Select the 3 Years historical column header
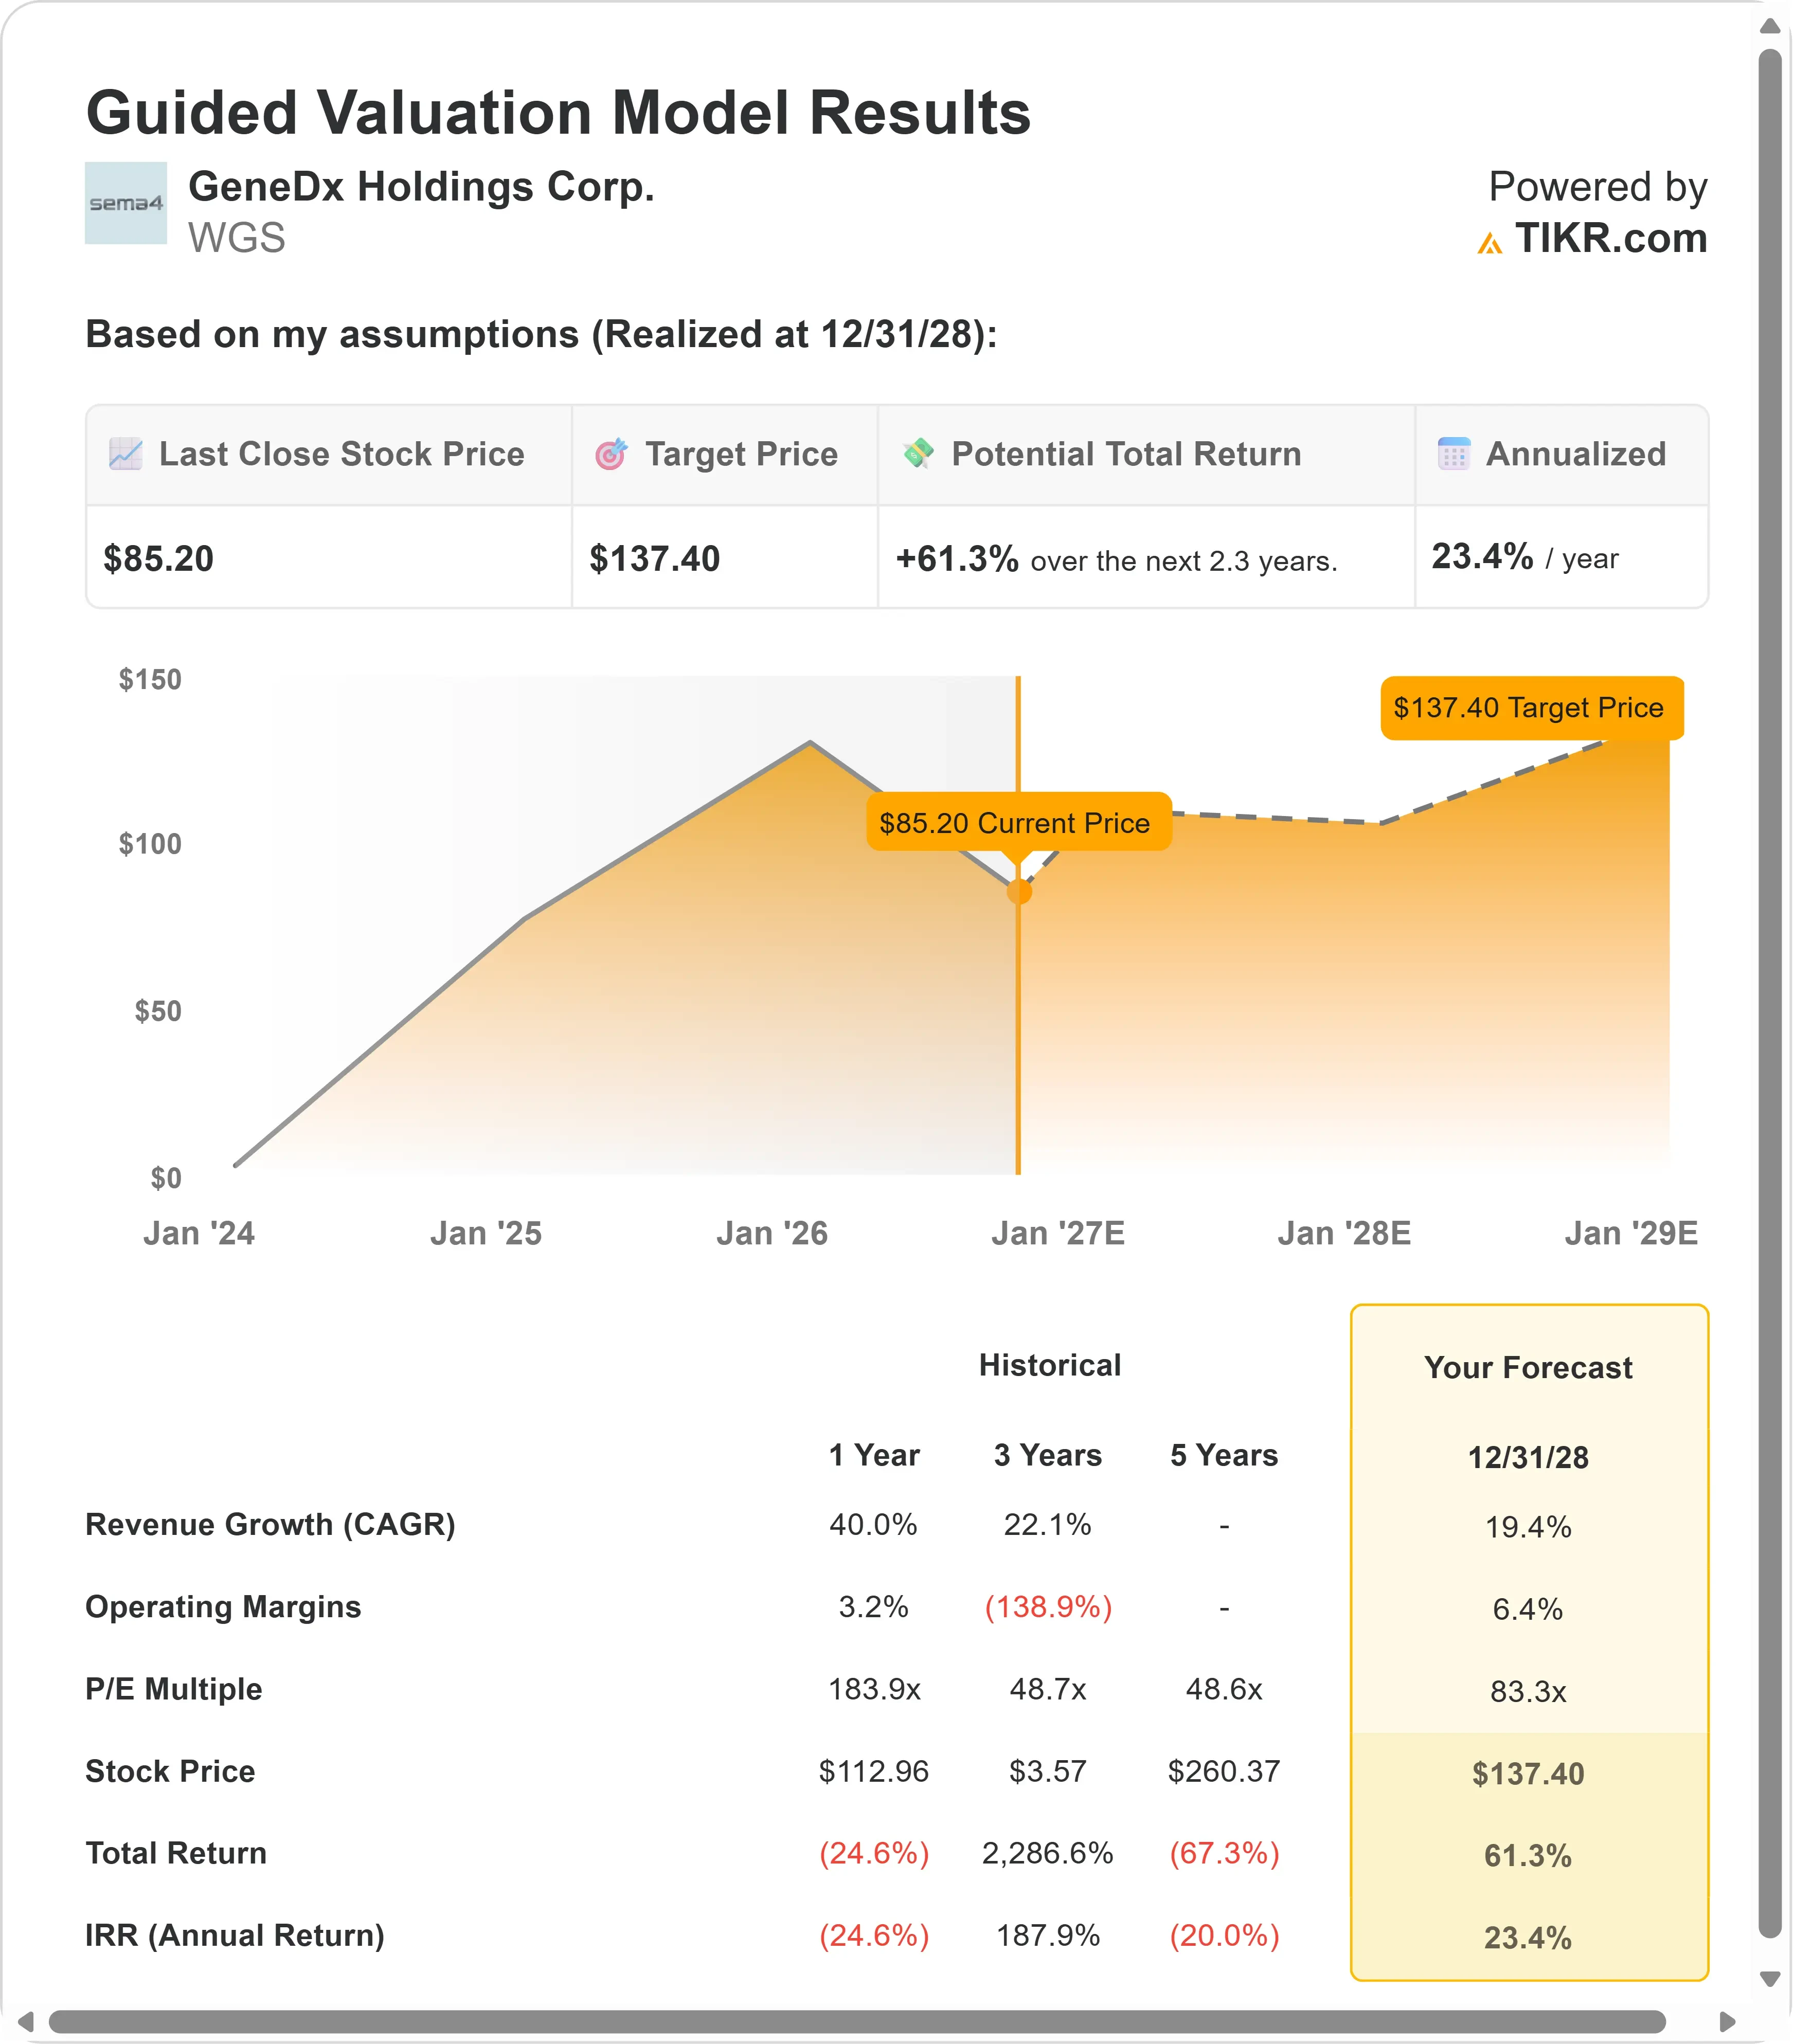The width and height of the screenshot is (1793, 2044). pyautogui.click(x=1048, y=1455)
